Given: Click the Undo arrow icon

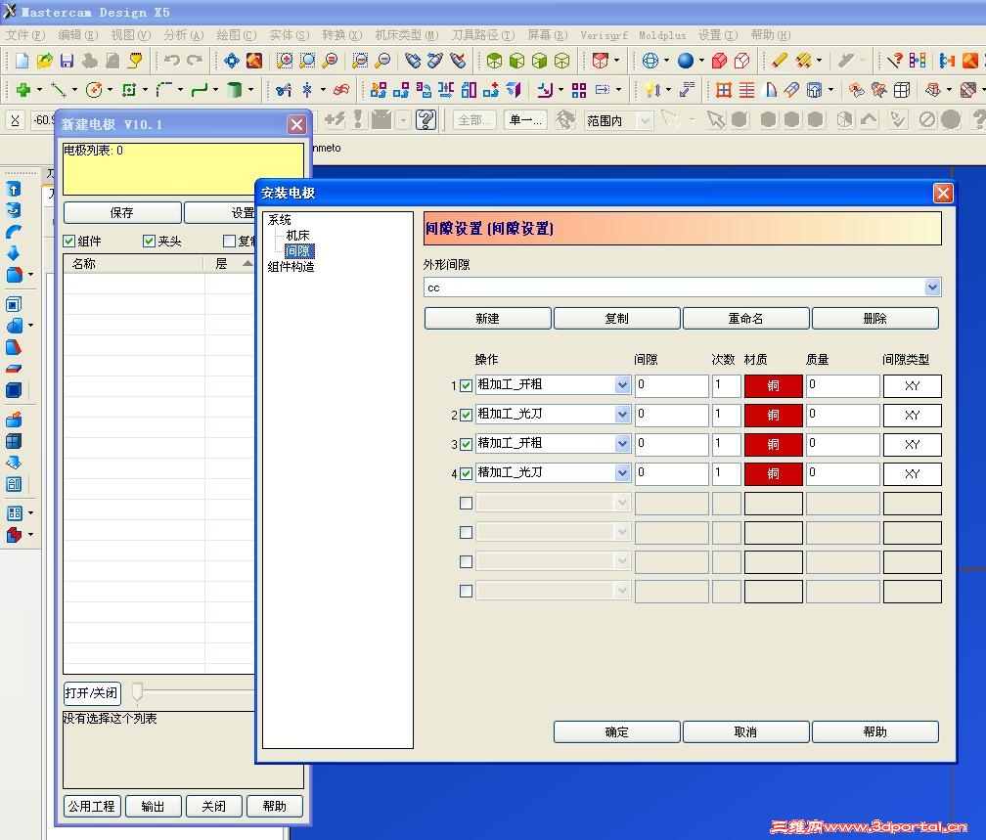Looking at the screenshot, I should pos(172,61).
